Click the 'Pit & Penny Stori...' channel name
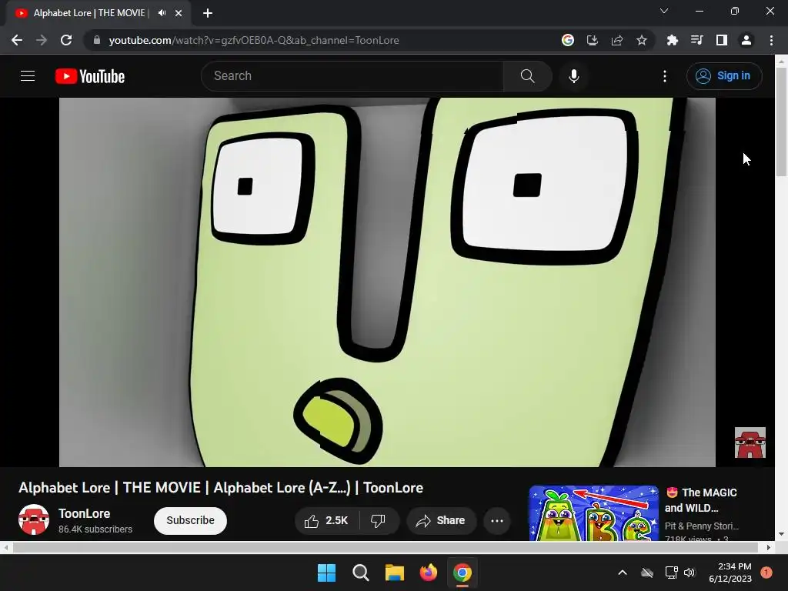This screenshot has height=591, width=788. [702, 526]
